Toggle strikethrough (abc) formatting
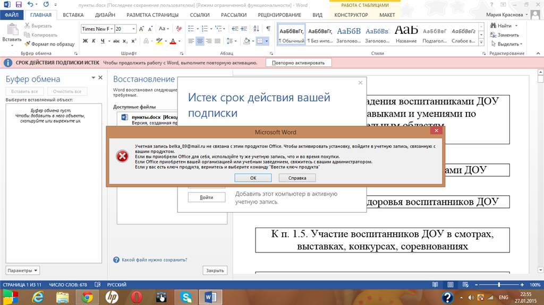The height and width of the screenshot is (305, 544). coord(116,41)
